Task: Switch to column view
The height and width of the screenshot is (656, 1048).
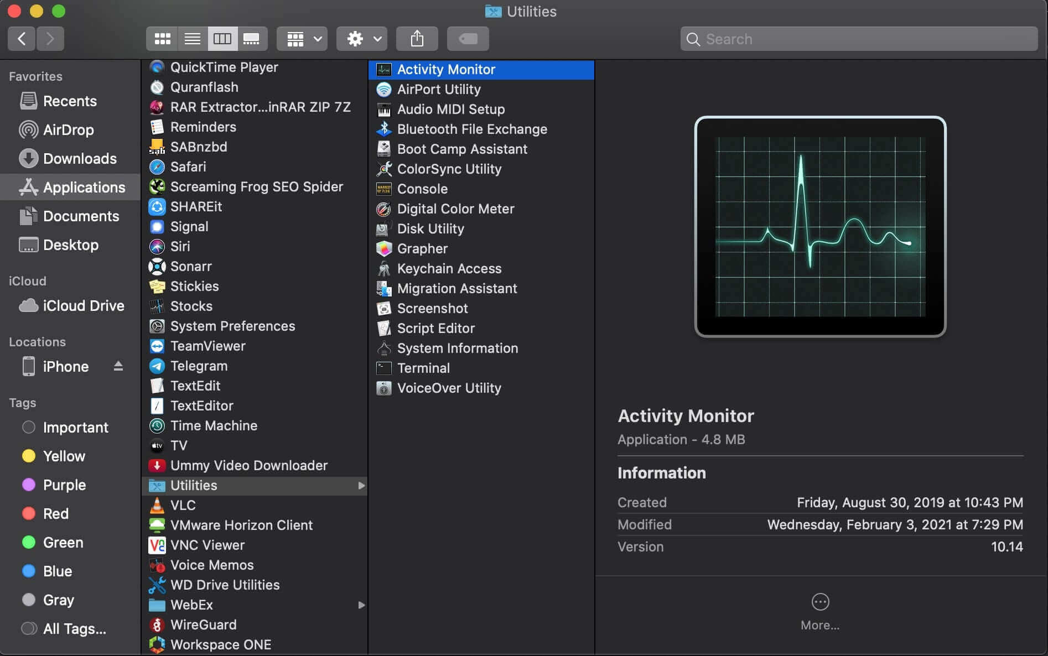Action: (222, 39)
